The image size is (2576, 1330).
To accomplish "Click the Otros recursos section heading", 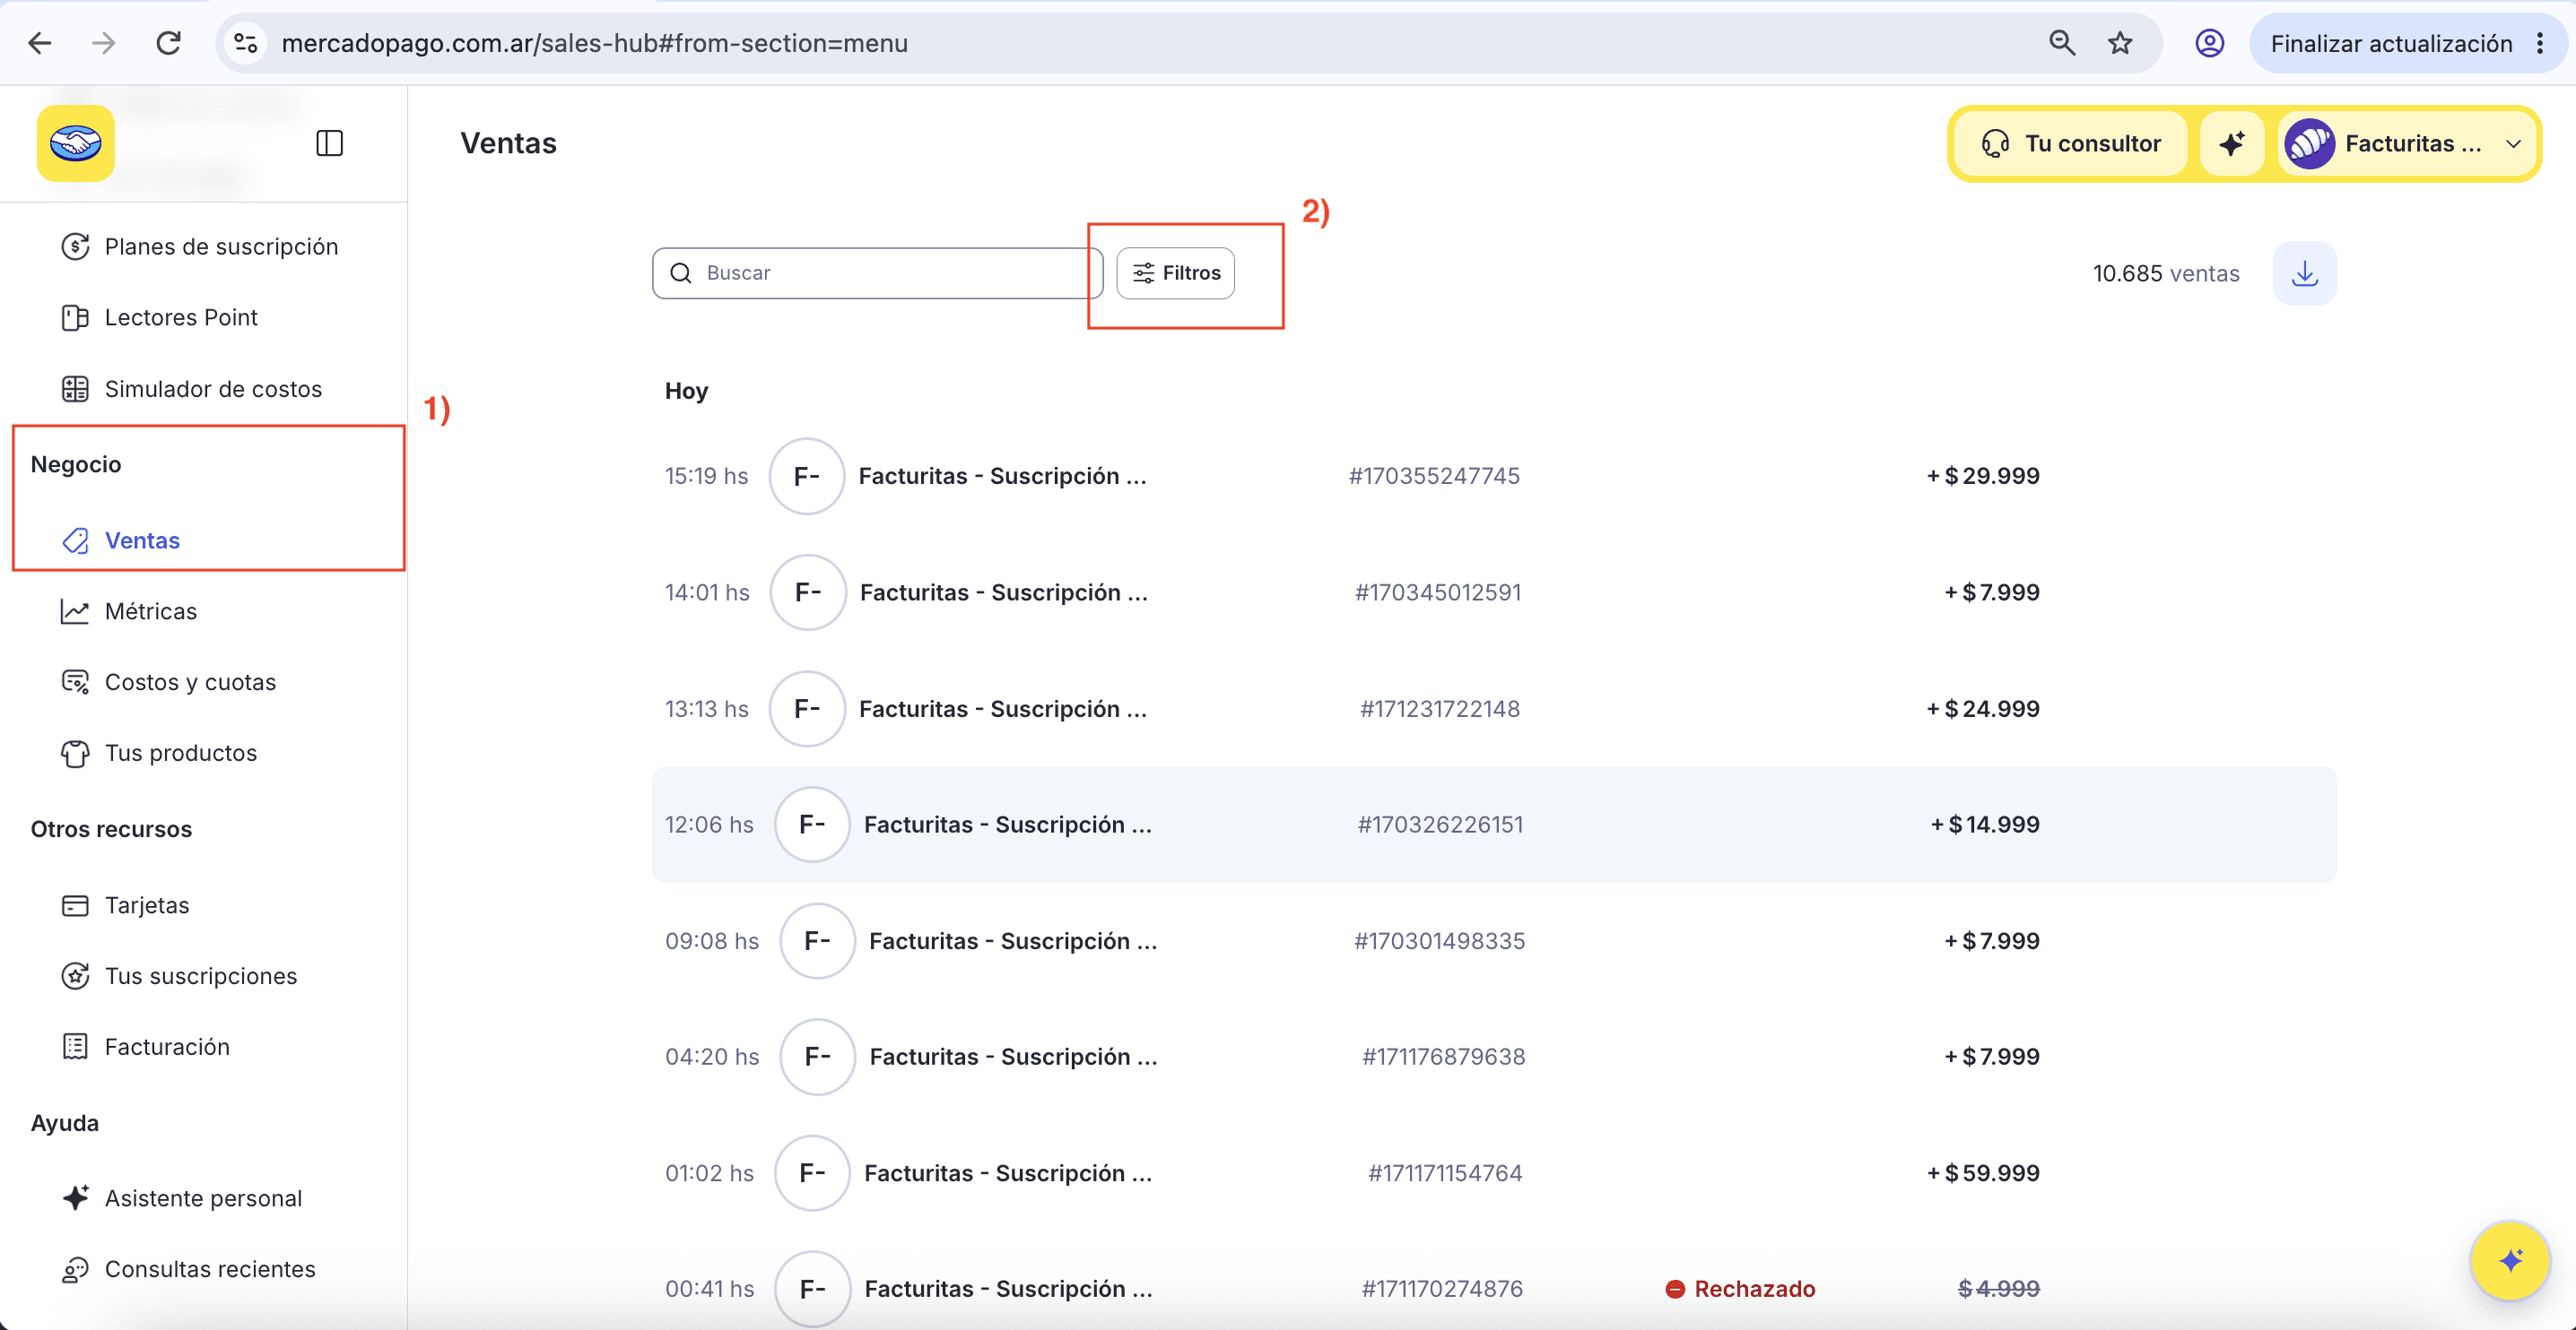I will pos(111,828).
